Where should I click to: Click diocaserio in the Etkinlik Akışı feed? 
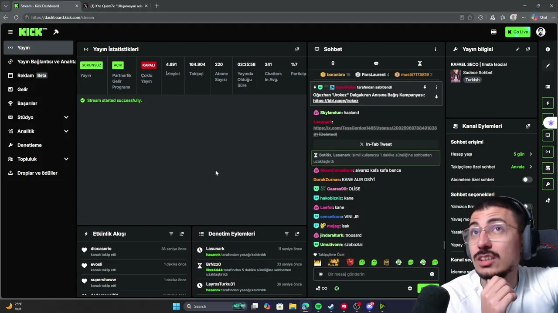pyautogui.click(x=101, y=249)
